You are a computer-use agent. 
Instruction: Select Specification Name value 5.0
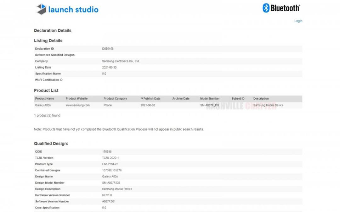coord(104,73)
